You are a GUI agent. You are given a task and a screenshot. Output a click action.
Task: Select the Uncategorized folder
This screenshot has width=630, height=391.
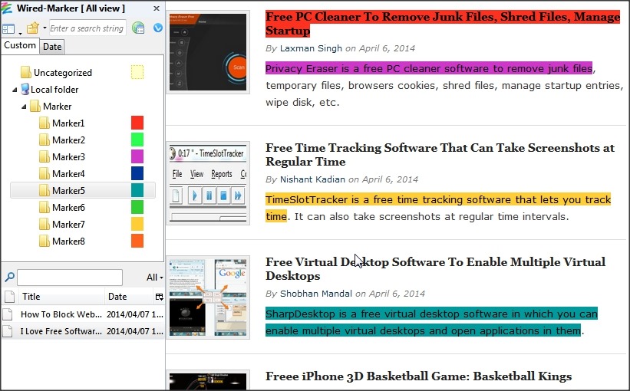click(x=63, y=73)
